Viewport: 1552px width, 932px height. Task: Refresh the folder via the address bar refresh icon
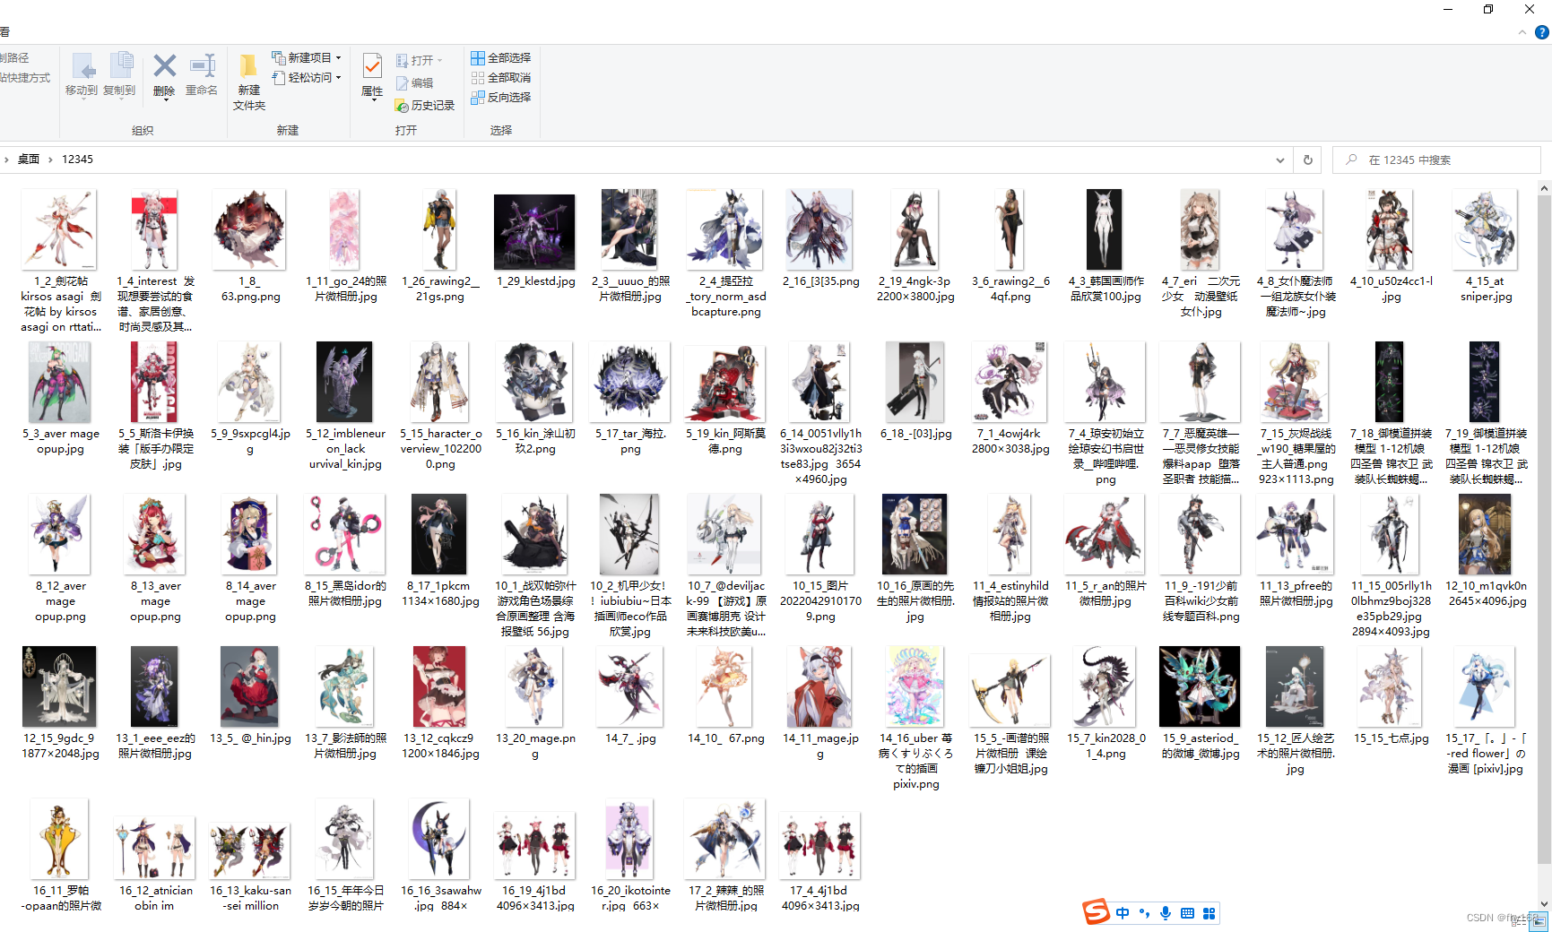pos(1308,160)
